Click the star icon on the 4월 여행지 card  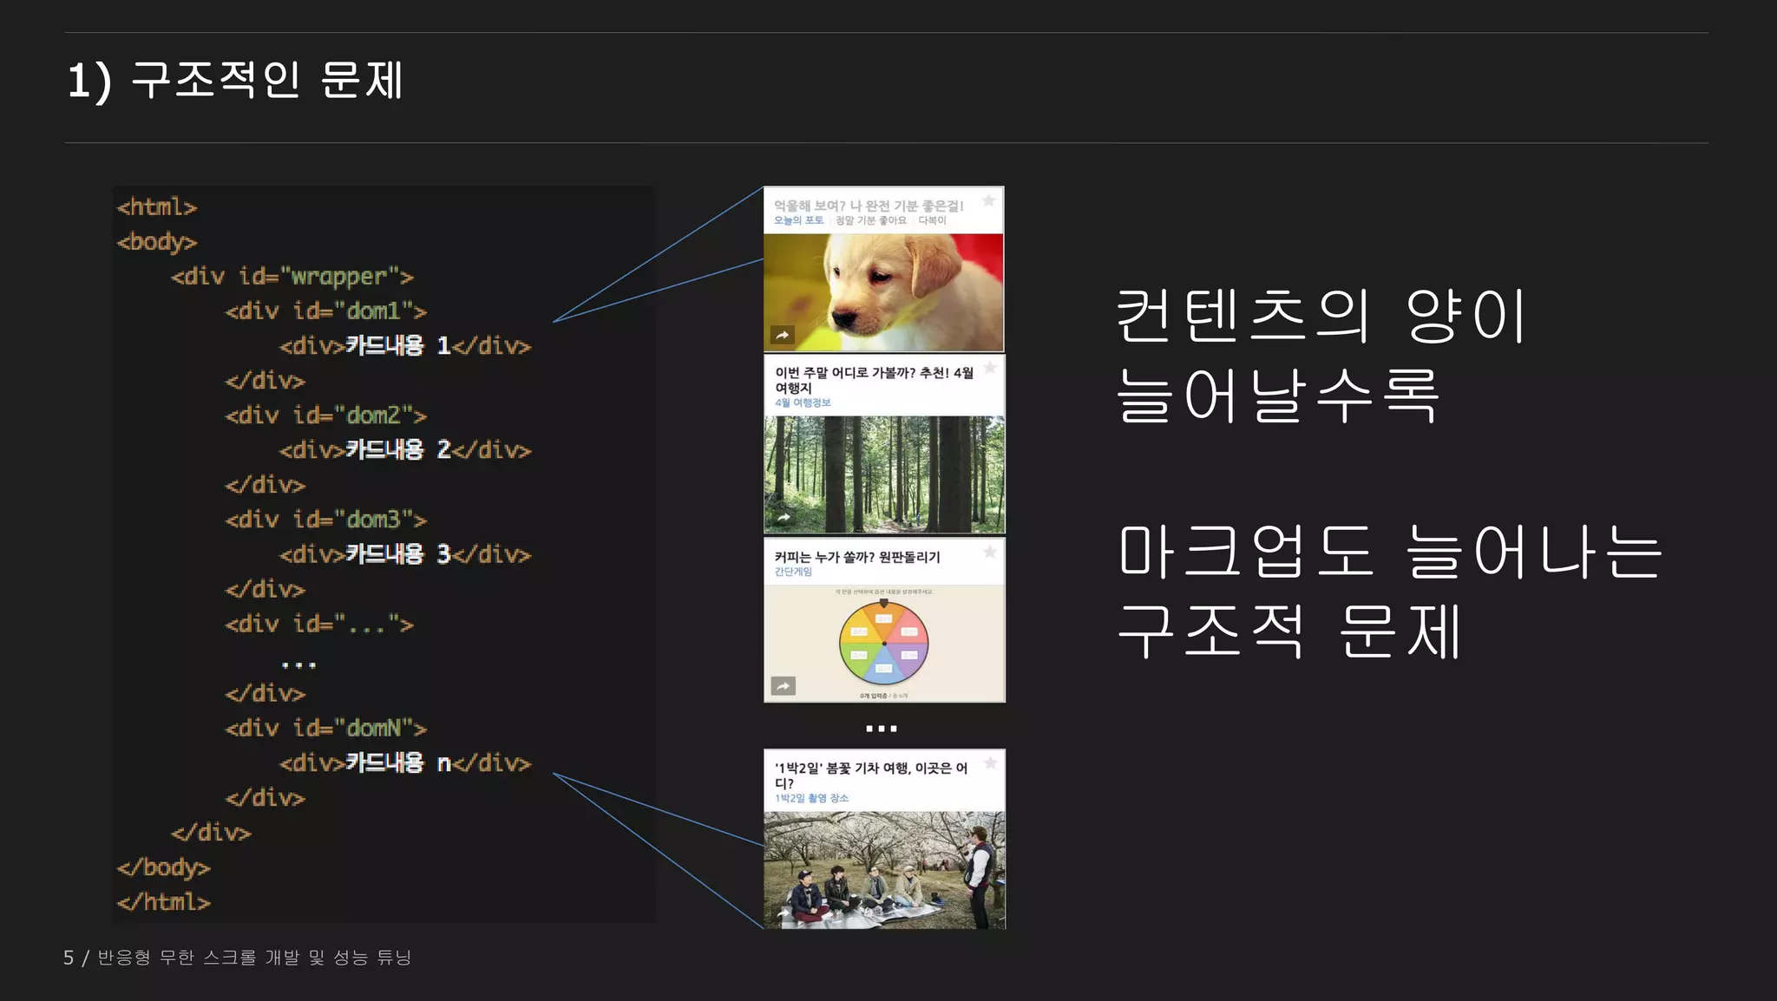990,368
